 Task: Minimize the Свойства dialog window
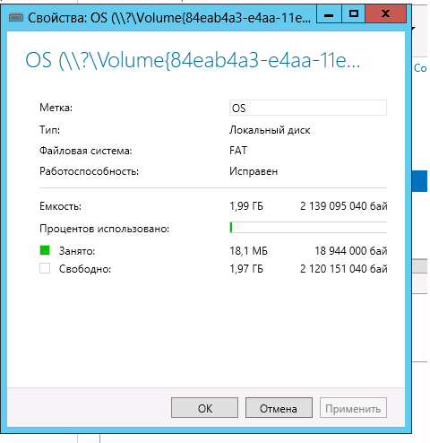[329, 14]
